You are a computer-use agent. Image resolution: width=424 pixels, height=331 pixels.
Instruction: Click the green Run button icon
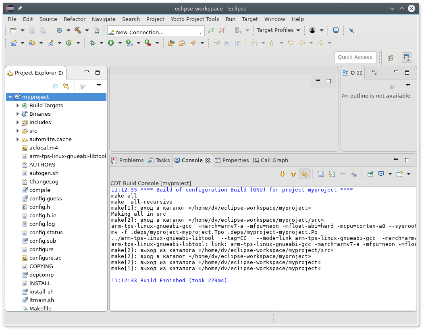pos(111,43)
